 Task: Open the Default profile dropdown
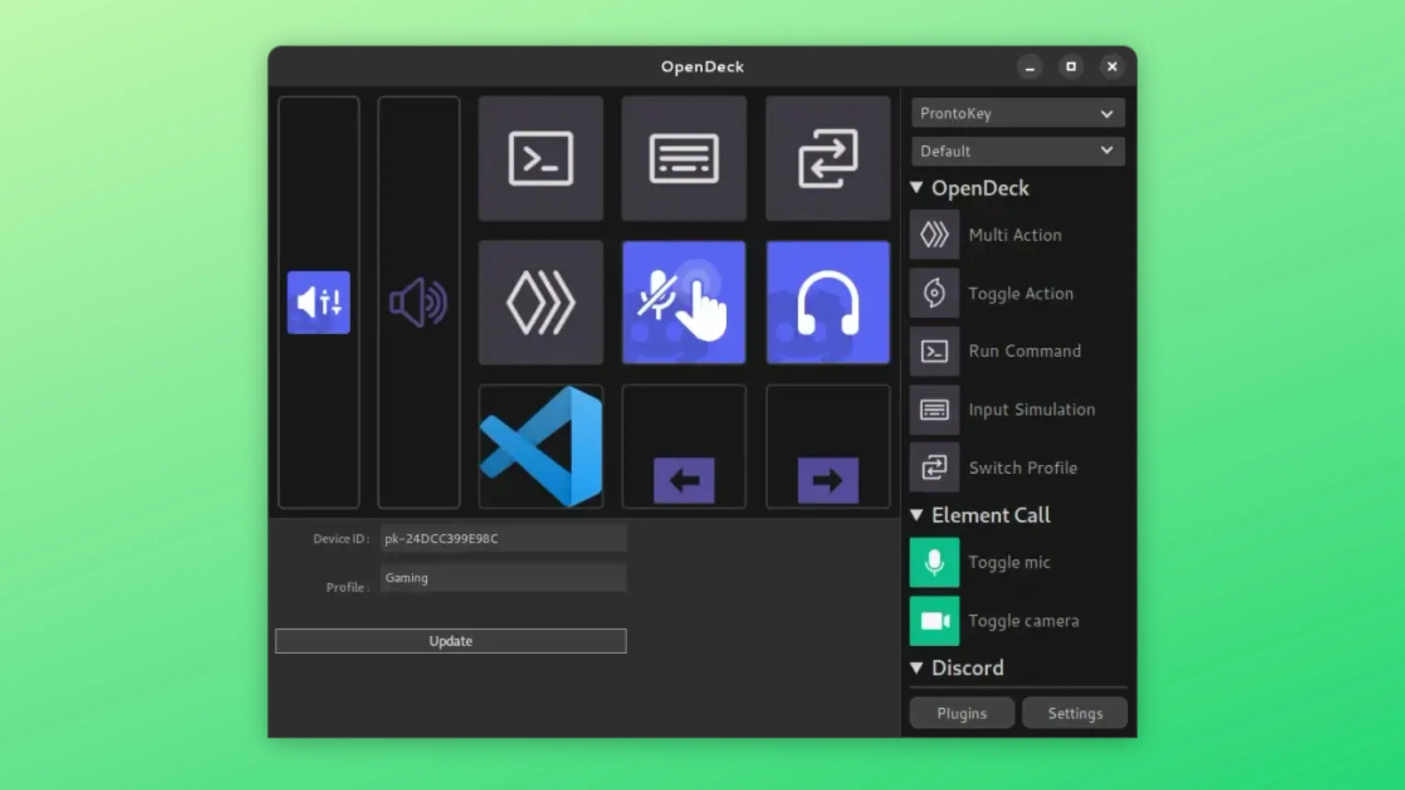coord(1018,151)
